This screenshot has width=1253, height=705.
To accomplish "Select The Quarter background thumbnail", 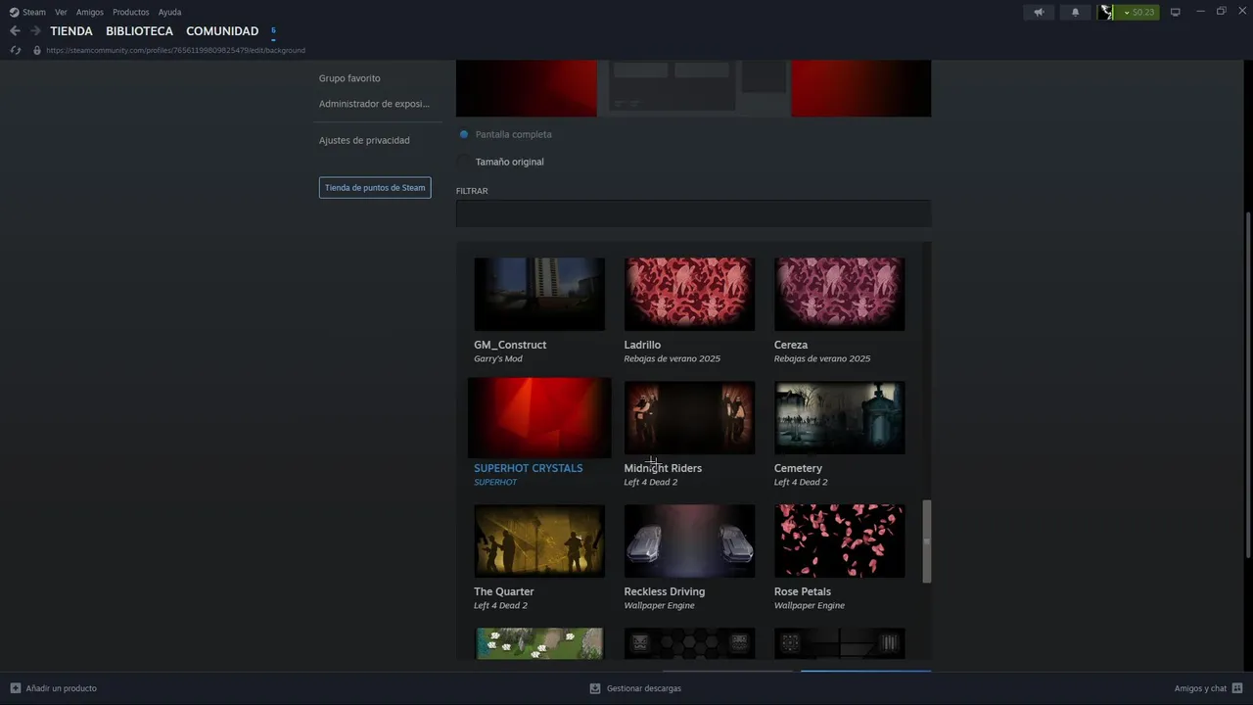I will (x=539, y=540).
